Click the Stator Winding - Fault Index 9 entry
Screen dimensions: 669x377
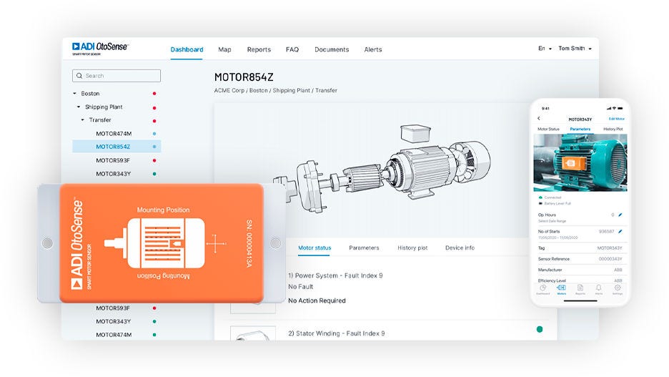[336, 333]
